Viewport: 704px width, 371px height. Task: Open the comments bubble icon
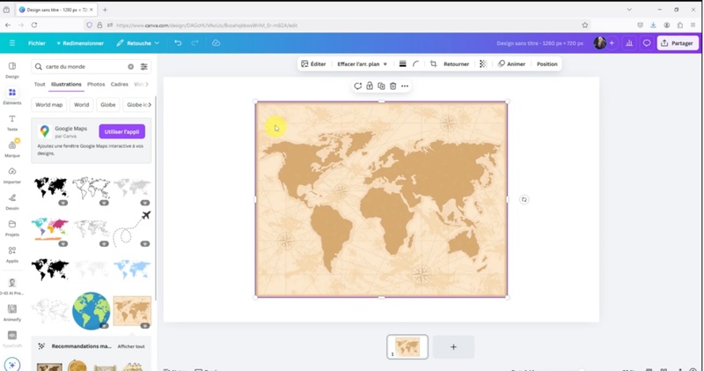click(647, 43)
